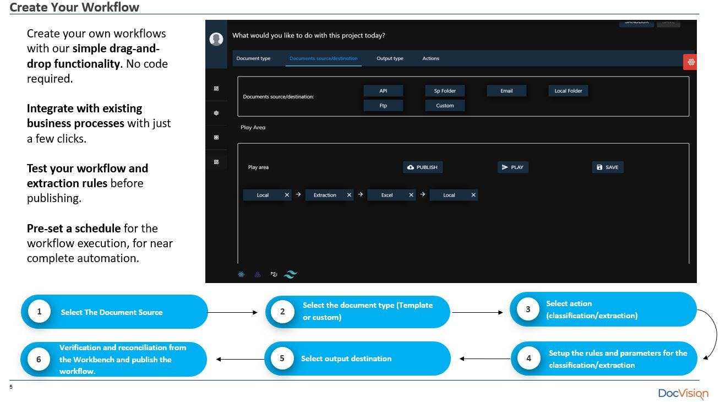Viewport: 720px width, 402px height.
Task: Click the red gear icon on the right edge
Action: tap(691, 61)
